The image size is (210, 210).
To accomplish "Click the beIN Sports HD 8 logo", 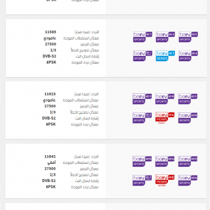I will 188,56.
